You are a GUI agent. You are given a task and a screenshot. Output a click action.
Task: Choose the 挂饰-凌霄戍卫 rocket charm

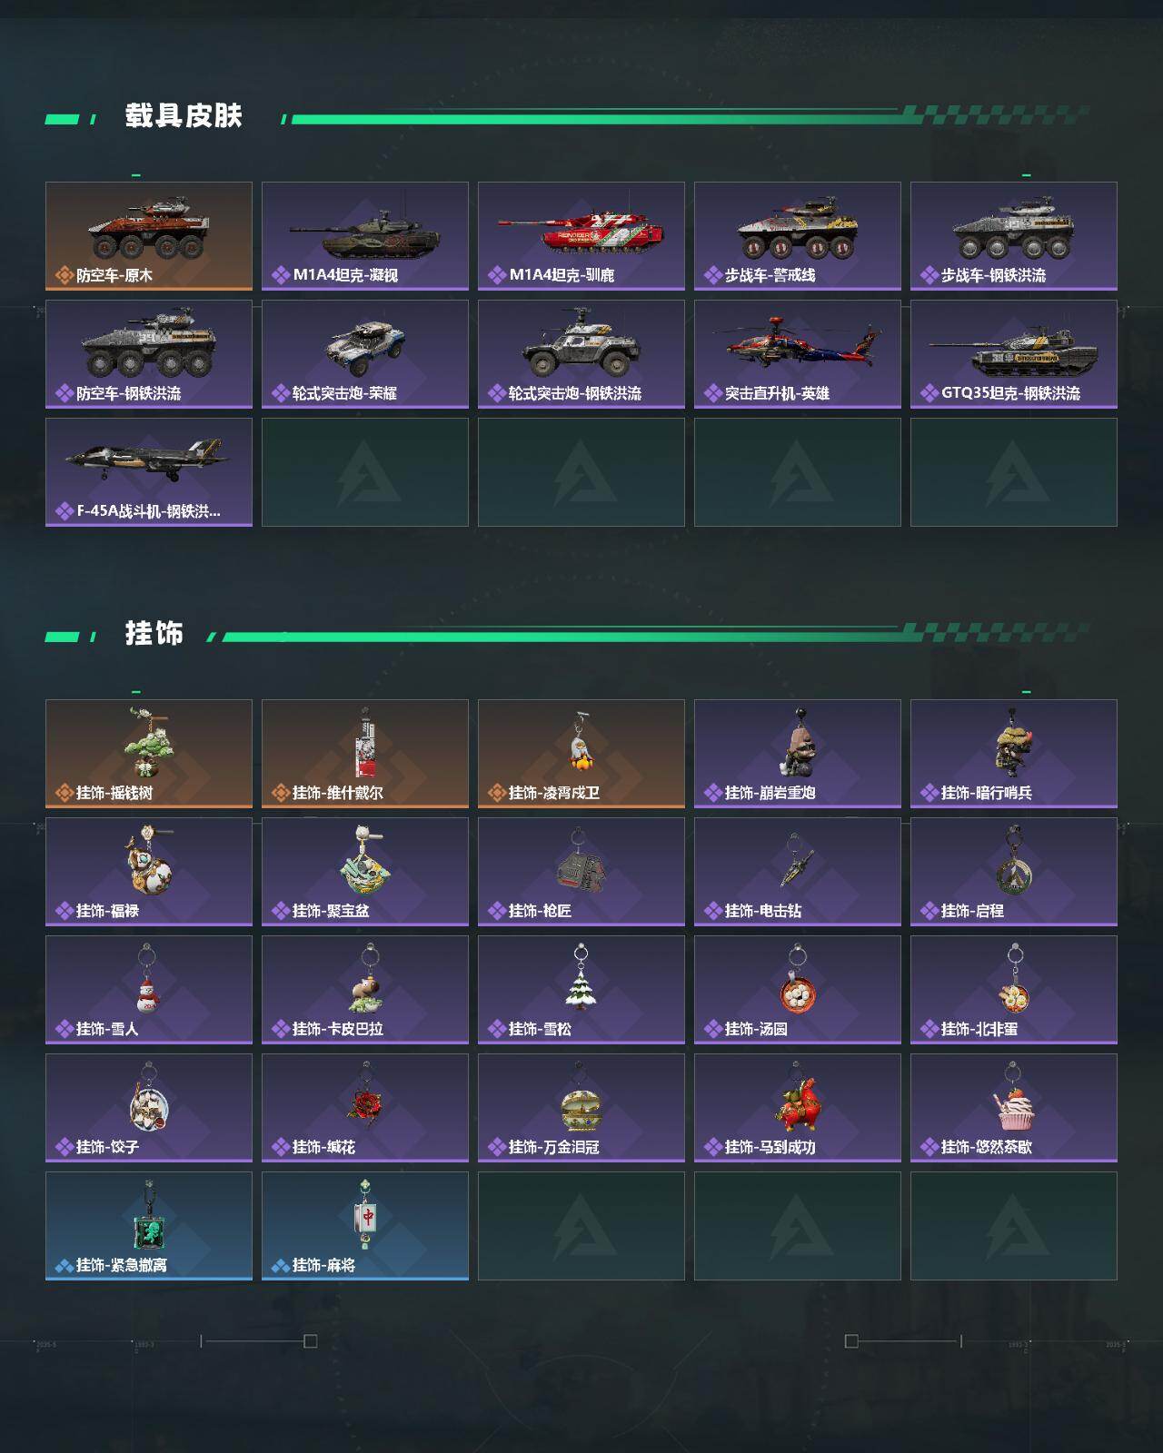[x=581, y=754]
